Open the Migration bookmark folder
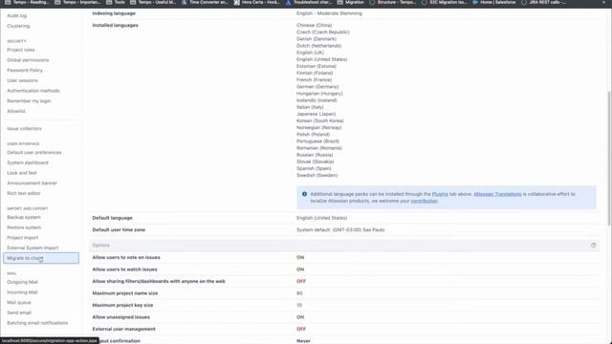Screen dimensions: 612x344 point(351,2)
